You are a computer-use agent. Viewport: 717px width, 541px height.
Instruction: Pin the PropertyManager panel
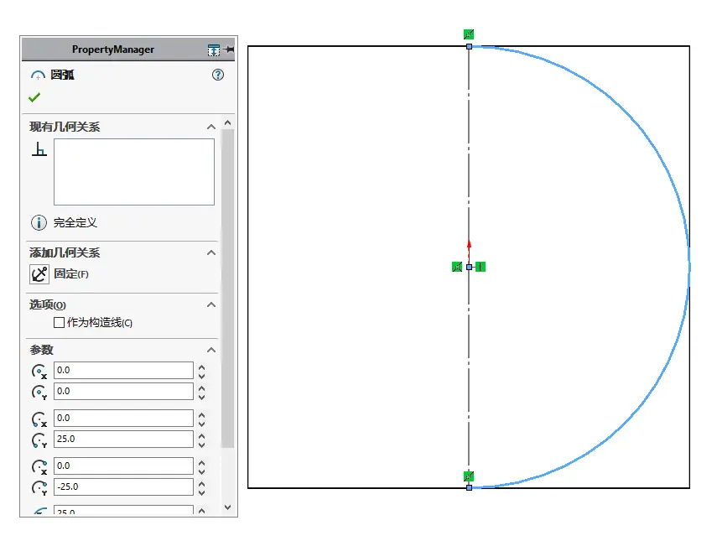[x=229, y=49]
